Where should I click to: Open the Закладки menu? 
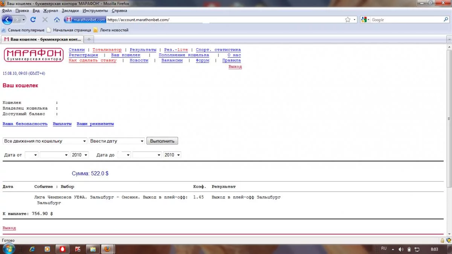(70, 11)
